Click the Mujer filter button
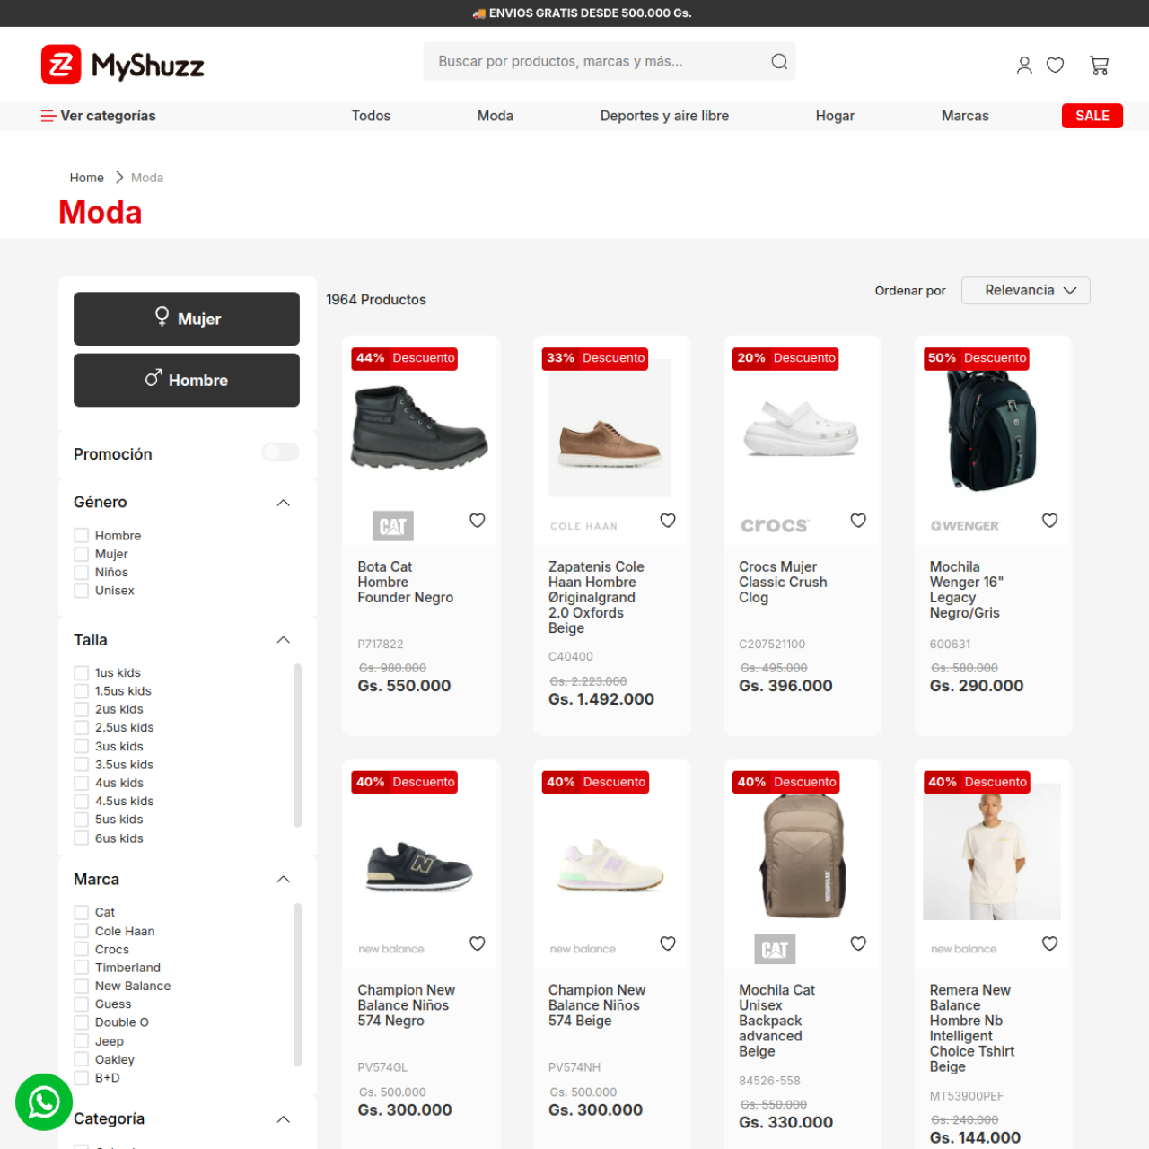Viewport: 1149px width, 1149px height. point(187,319)
